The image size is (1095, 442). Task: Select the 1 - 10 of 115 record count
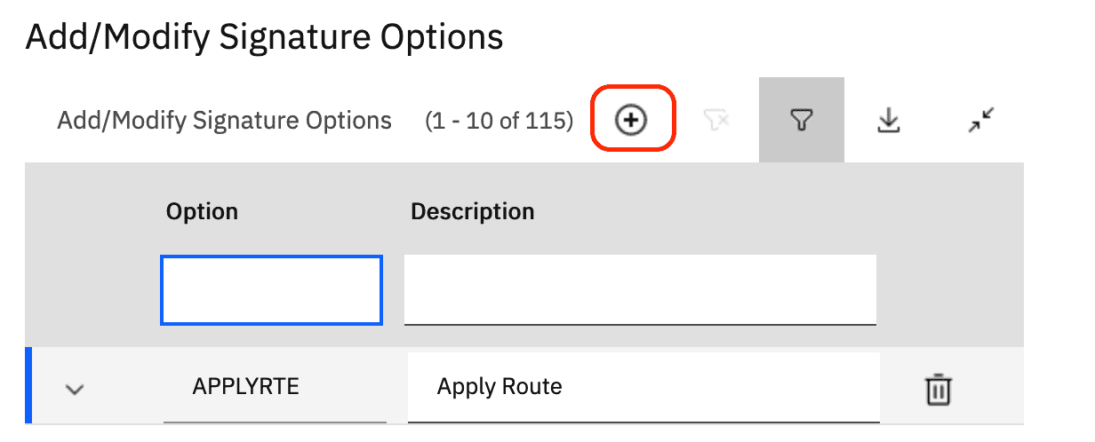500,121
